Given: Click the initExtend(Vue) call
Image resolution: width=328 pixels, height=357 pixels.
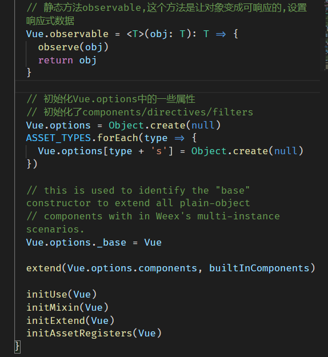Looking at the screenshot, I should click(70, 320).
